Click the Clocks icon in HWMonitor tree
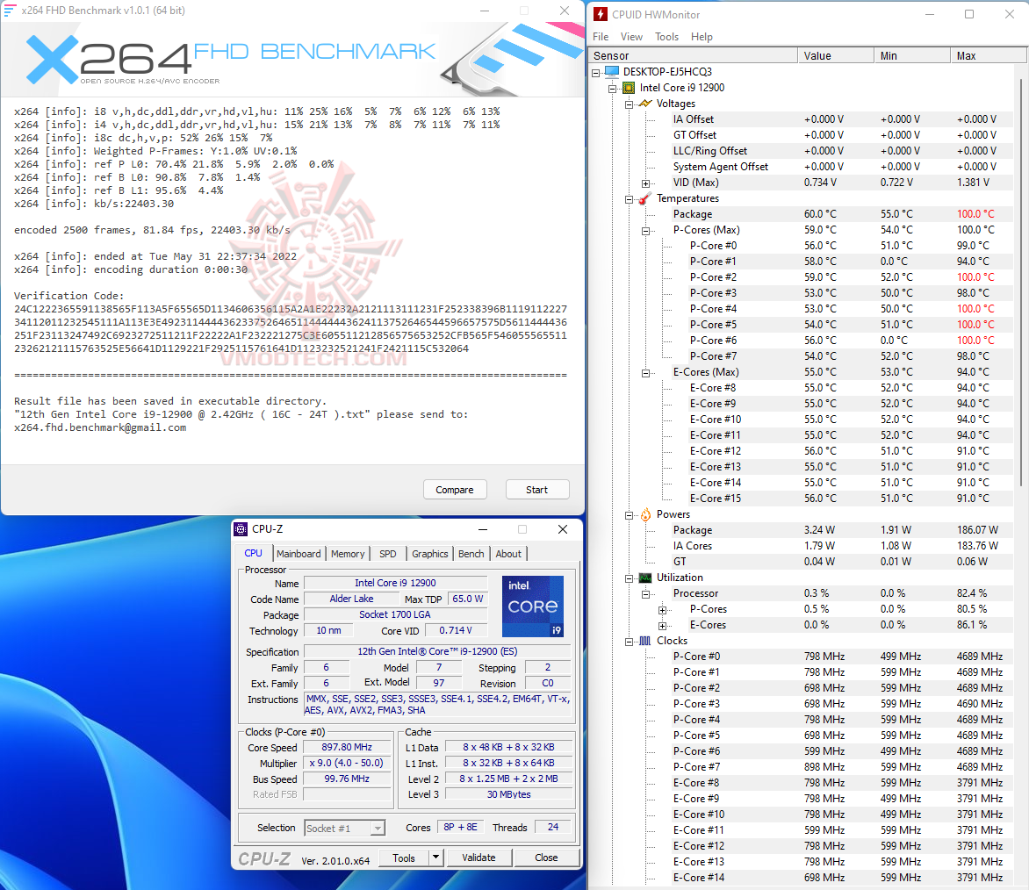 coord(644,640)
